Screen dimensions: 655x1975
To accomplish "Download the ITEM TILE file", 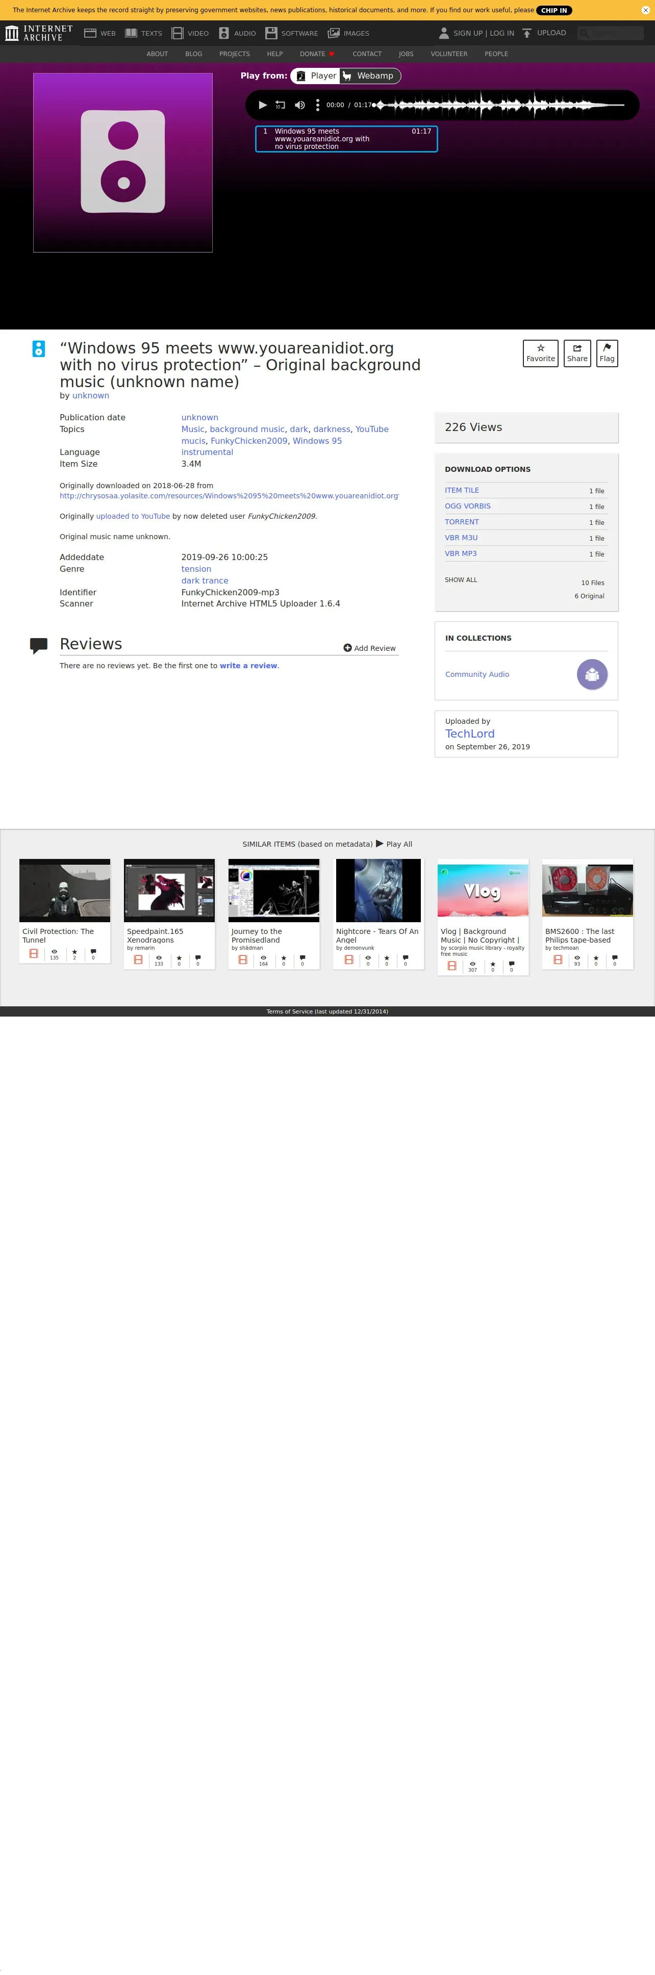I will pyautogui.click(x=462, y=491).
